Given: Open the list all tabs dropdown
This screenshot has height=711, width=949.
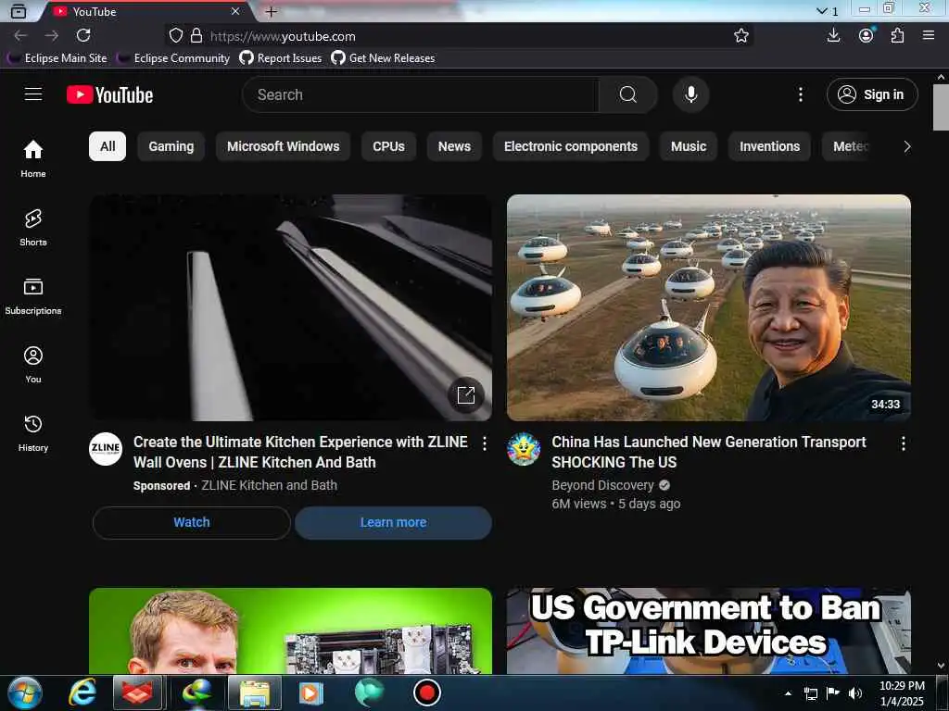Looking at the screenshot, I should click(x=827, y=11).
